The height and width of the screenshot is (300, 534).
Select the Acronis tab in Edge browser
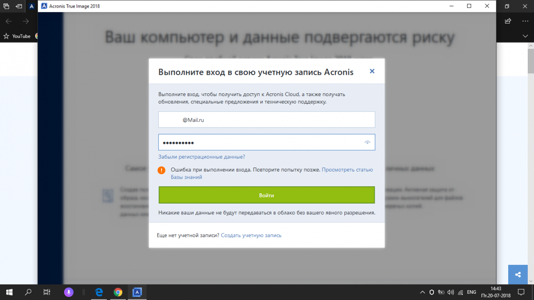click(x=32, y=7)
